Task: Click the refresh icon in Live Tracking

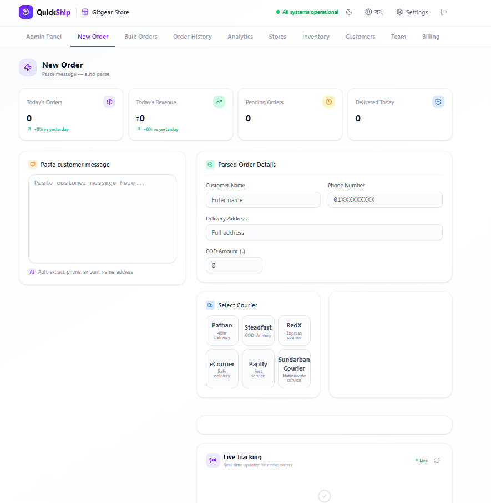Action: point(437,460)
